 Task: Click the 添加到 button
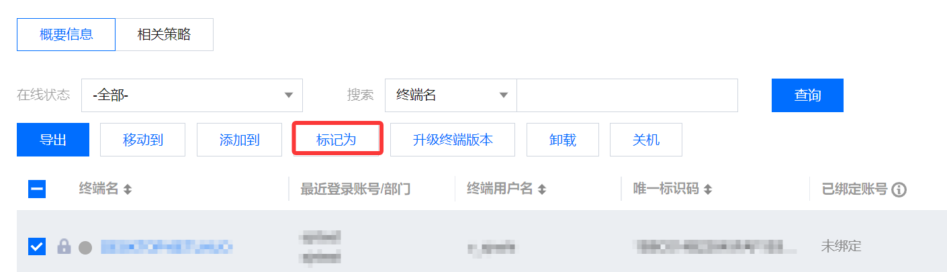pyautogui.click(x=240, y=140)
